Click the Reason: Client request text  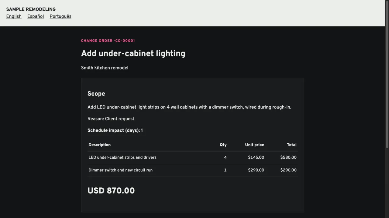[111, 119]
